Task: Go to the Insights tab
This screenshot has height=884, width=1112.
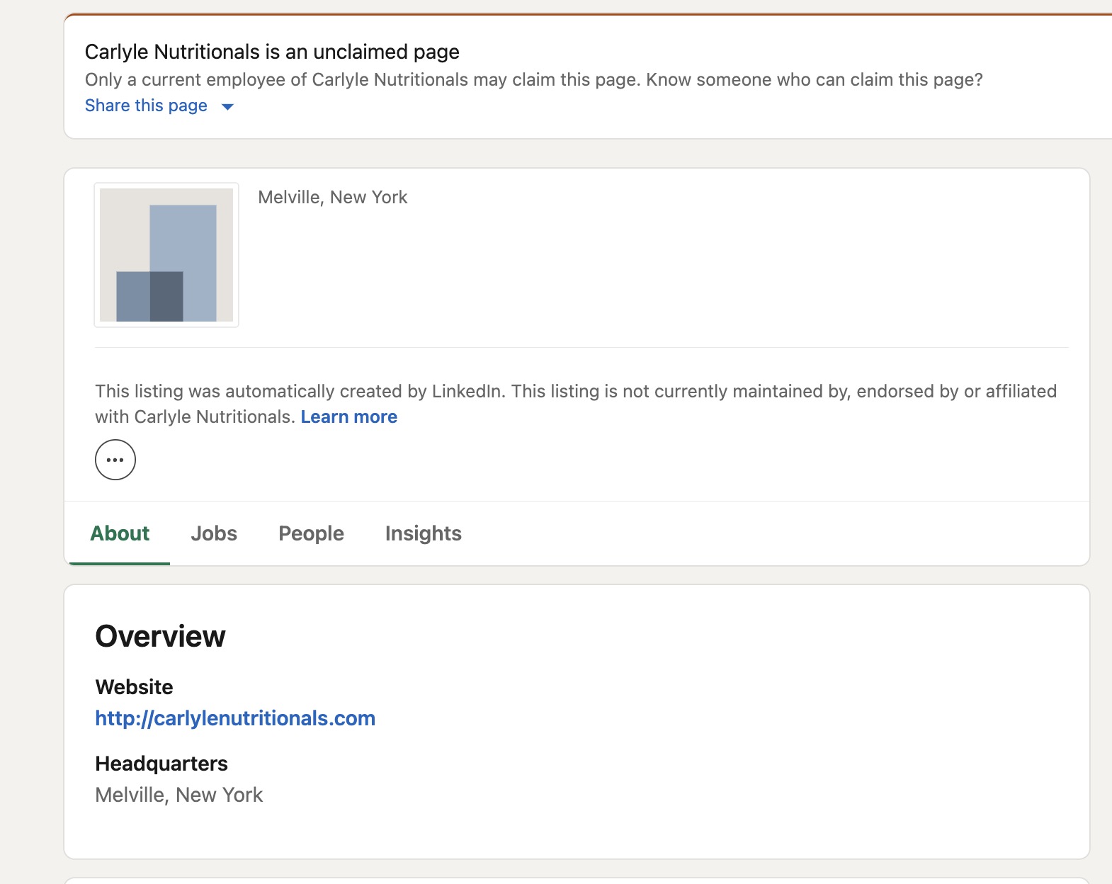Action: pos(424,533)
